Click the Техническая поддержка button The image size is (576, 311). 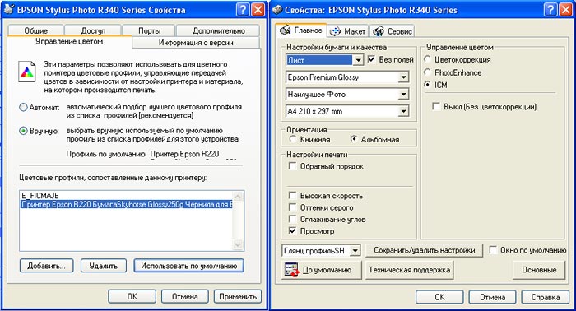[x=409, y=270]
